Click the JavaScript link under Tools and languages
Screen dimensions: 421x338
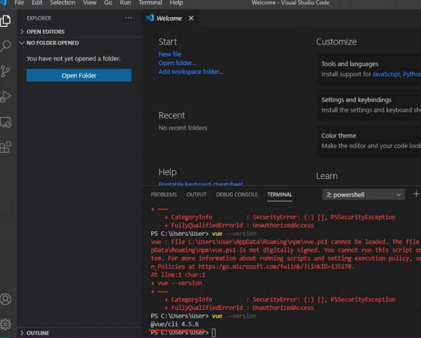[x=386, y=74]
